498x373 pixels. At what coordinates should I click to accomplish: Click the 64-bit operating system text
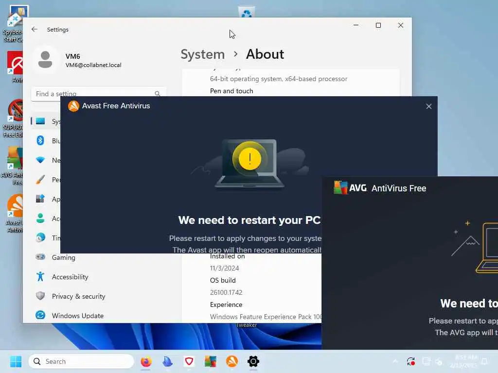click(279, 79)
